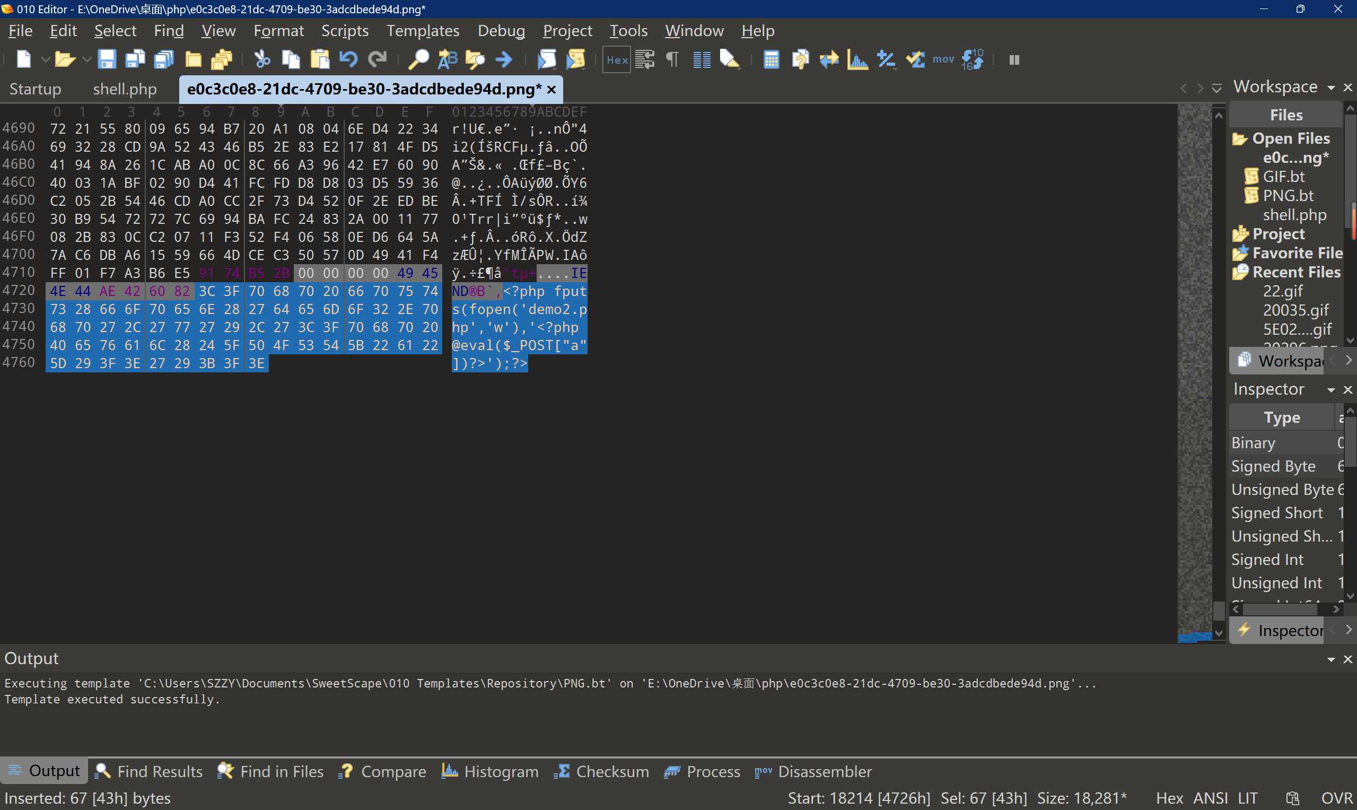Open the Templates menu
The height and width of the screenshot is (810, 1357).
423,31
